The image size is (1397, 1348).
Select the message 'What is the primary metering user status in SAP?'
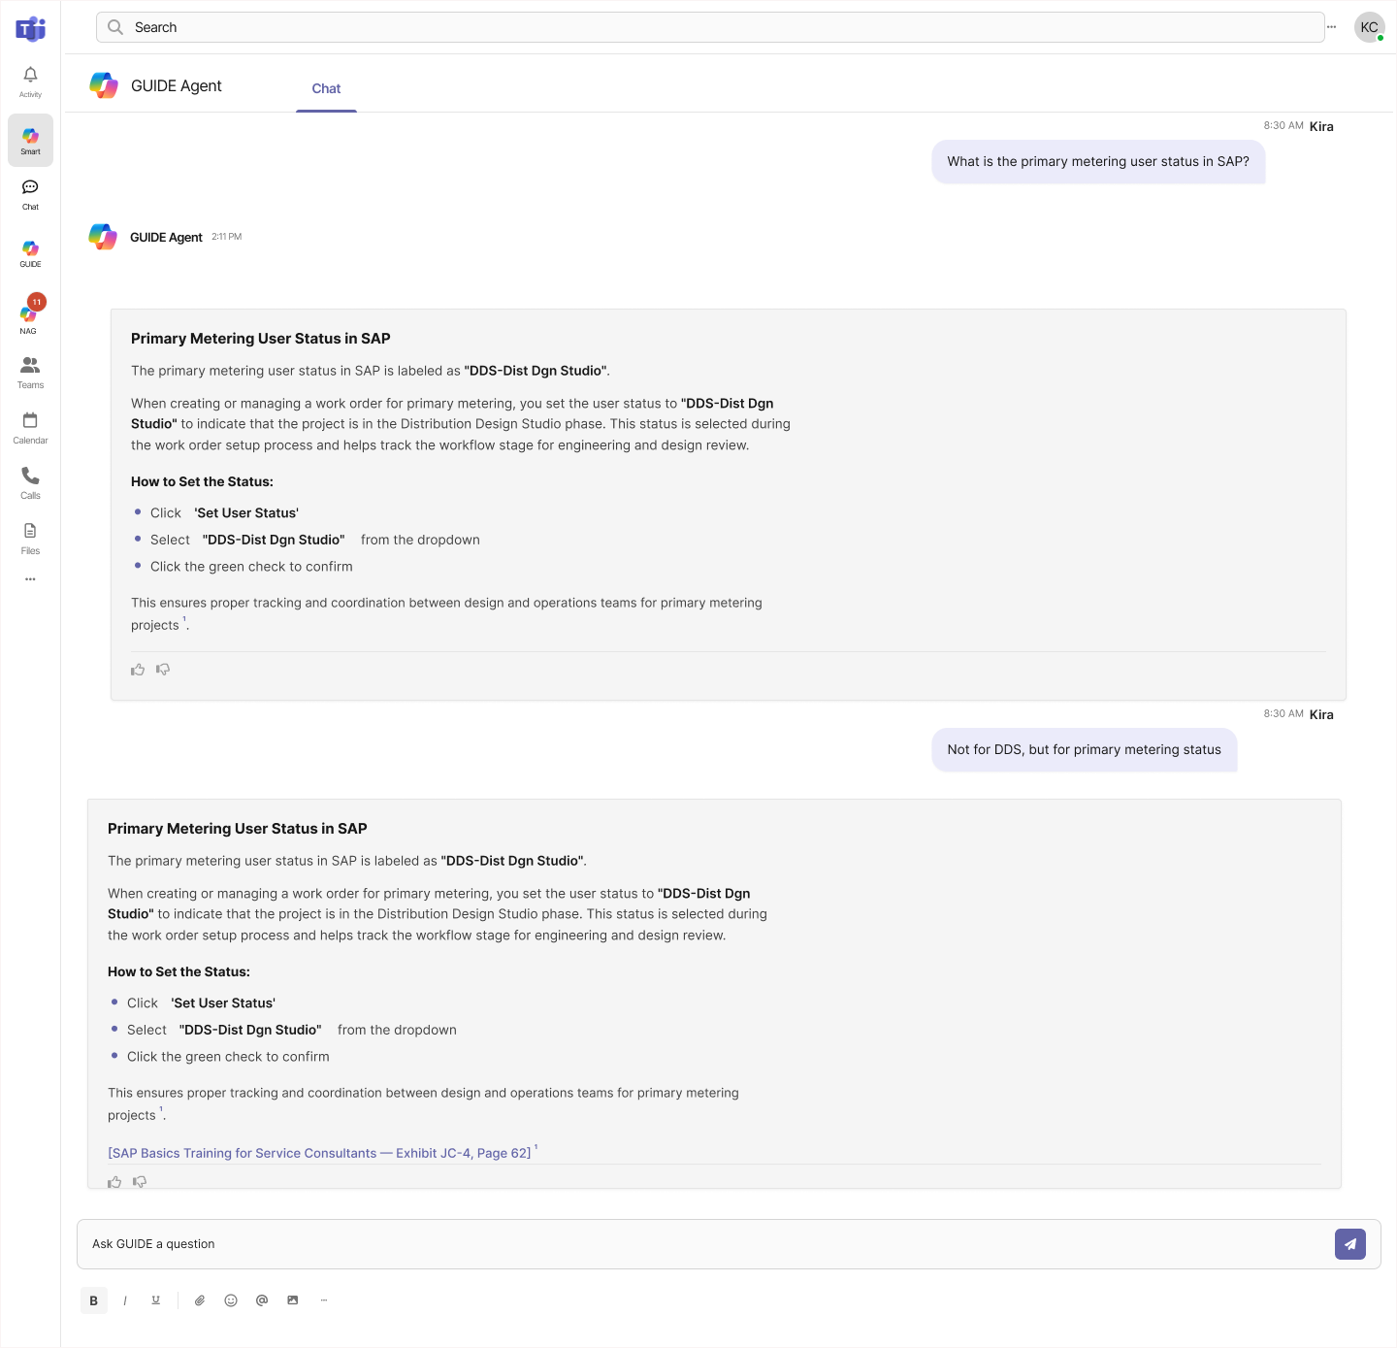coord(1098,161)
